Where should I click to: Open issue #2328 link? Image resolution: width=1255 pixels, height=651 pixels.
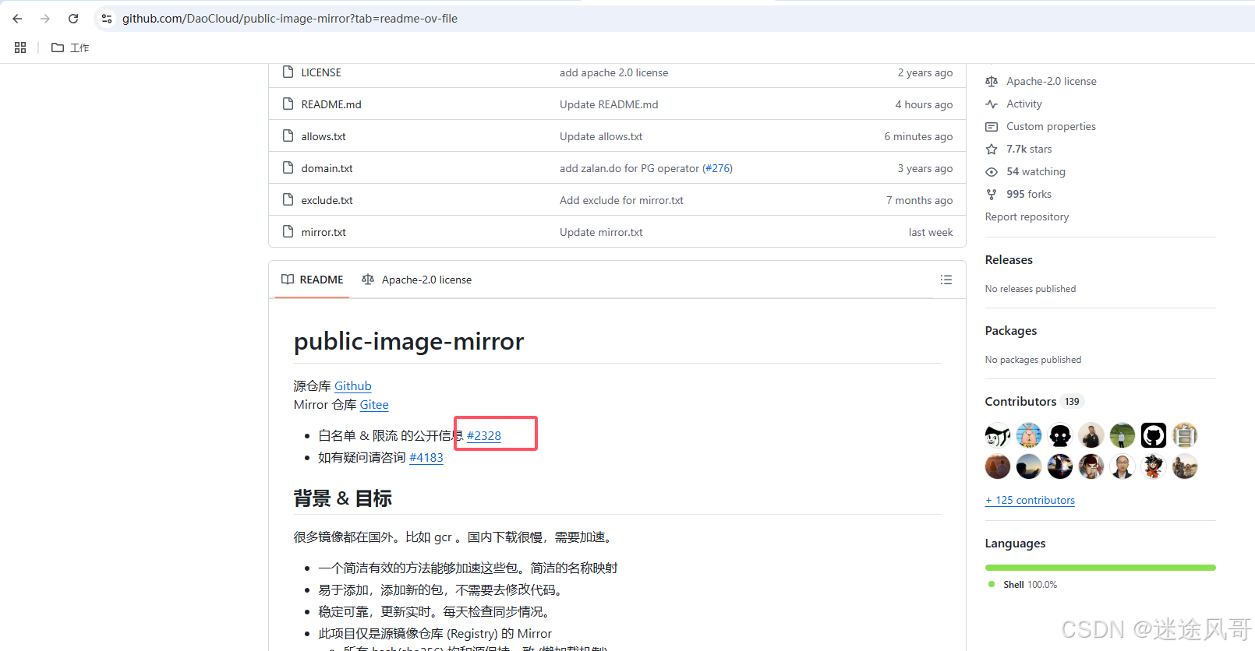pos(484,436)
